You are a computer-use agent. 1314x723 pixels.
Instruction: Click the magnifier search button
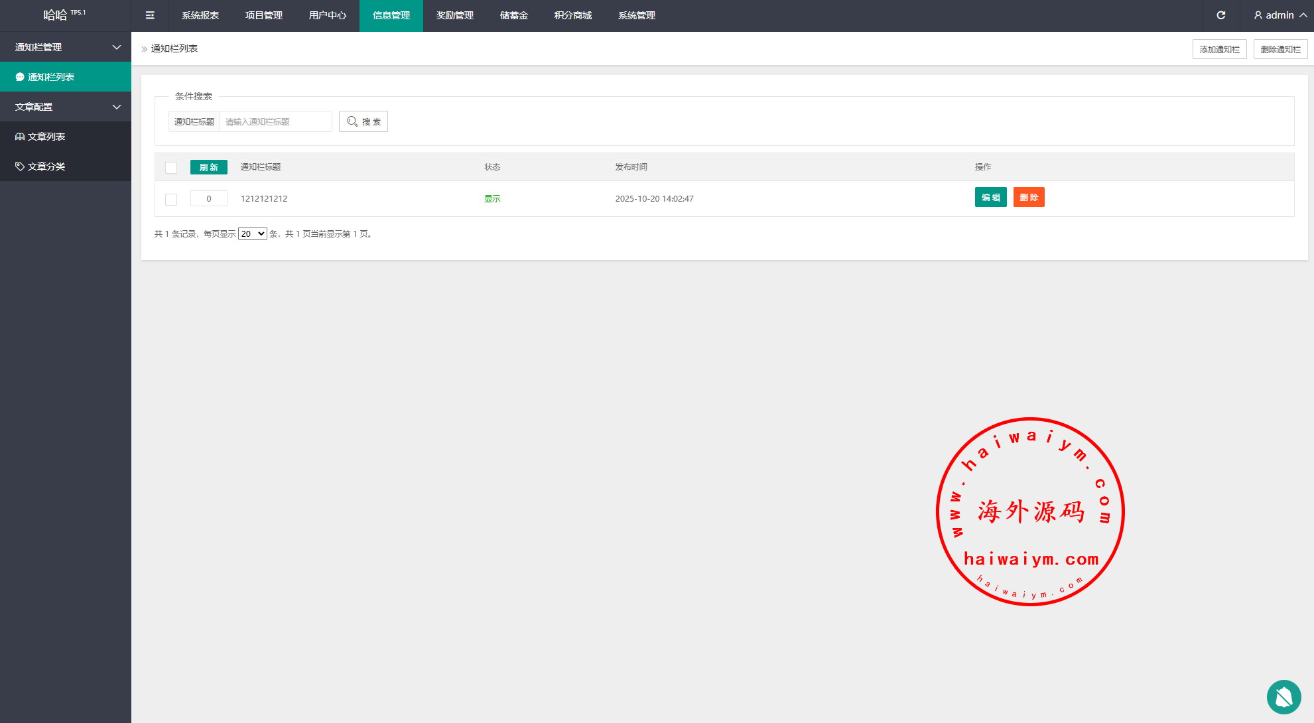tap(363, 121)
